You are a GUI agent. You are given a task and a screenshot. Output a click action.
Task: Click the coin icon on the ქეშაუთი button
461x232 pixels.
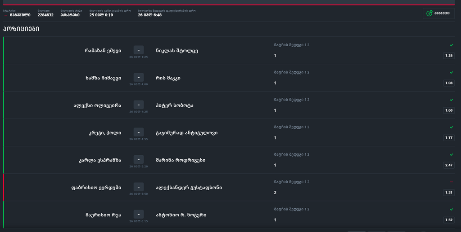pyautogui.click(x=429, y=13)
